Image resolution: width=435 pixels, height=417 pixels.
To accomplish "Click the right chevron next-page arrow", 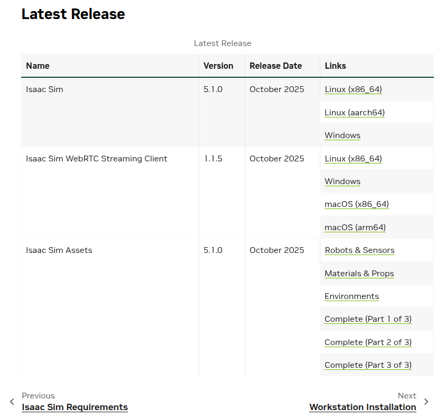I will click(x=427, y=402).
